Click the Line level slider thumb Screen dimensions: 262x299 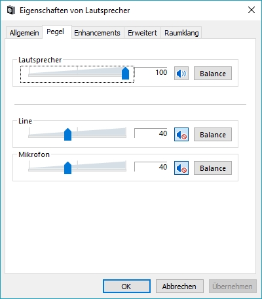(68, 135)
